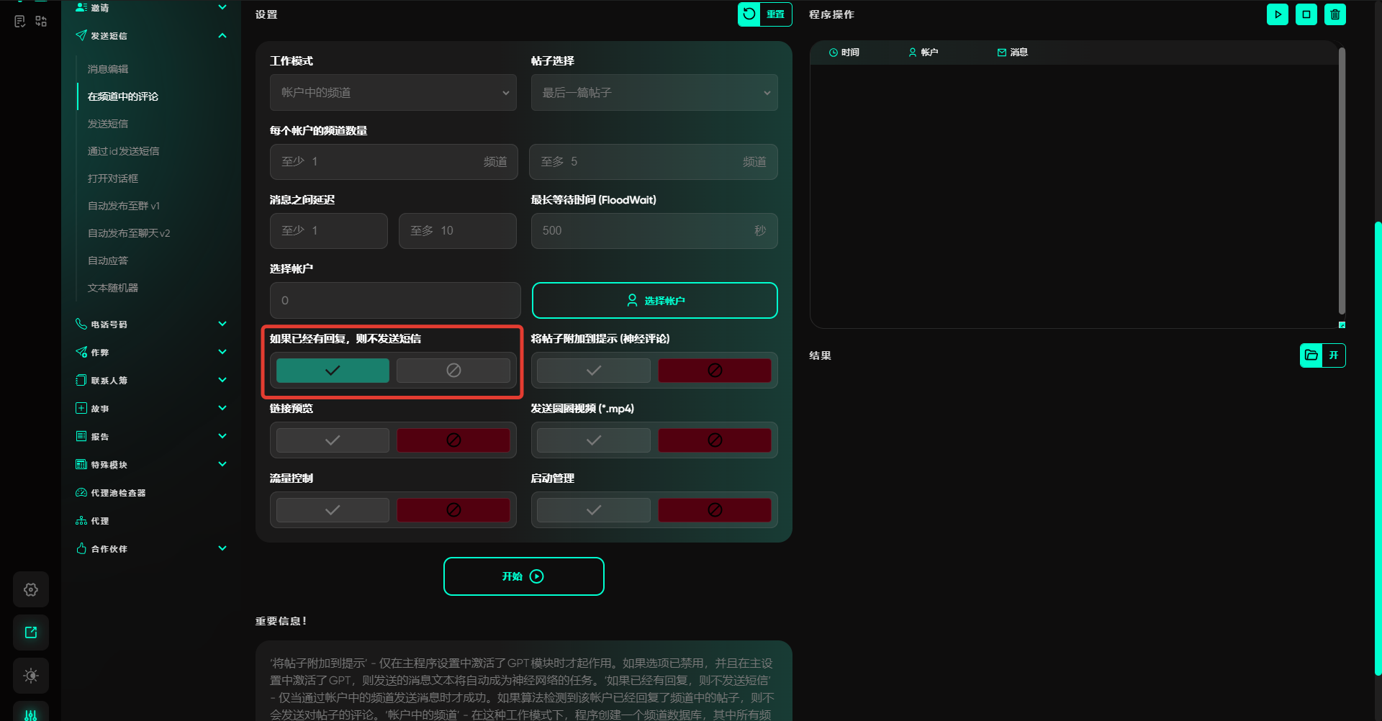This screenshot has width=1382, height=721.
Task: Click the log panel vertical scrollbar
Action: [x=1342, y=180]
